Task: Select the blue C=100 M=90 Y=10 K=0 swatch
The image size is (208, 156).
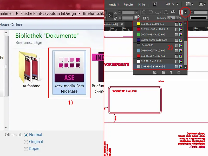Action: pyautogui.click(x=158, y=40)
